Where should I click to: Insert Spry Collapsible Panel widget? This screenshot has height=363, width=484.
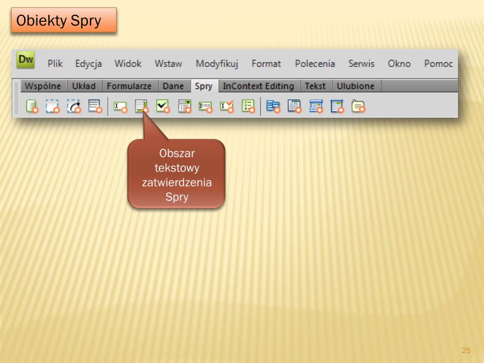click(x=337, y=106)
